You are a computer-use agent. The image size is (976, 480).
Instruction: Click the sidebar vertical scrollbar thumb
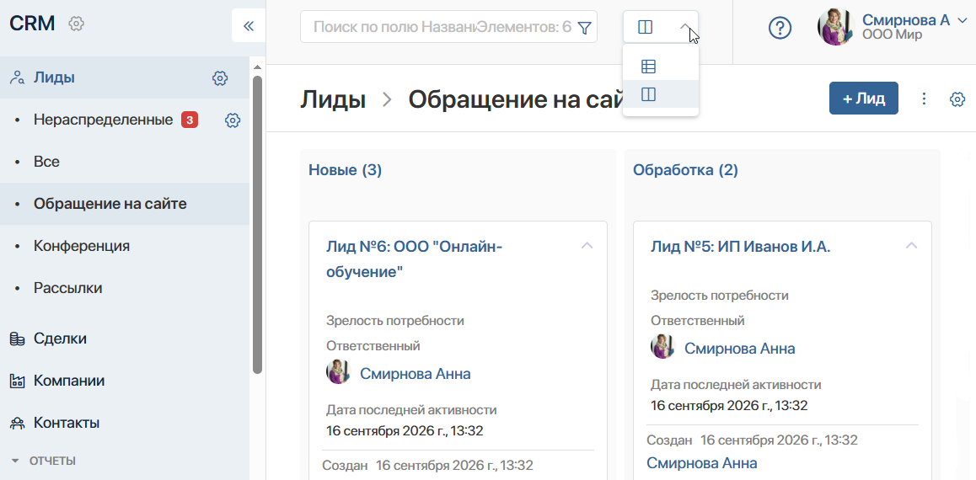pos(257,224)
